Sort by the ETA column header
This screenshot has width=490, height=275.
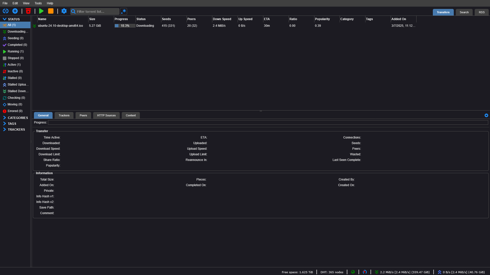(x=276, y=19)
